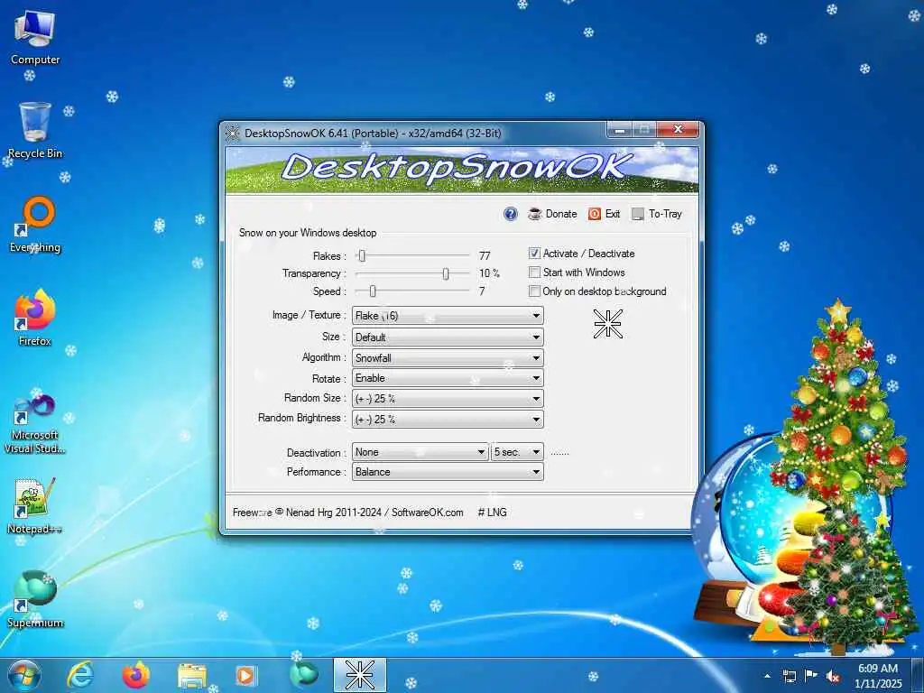Click the snowflake texture preview image

click(x=607, y=324)
